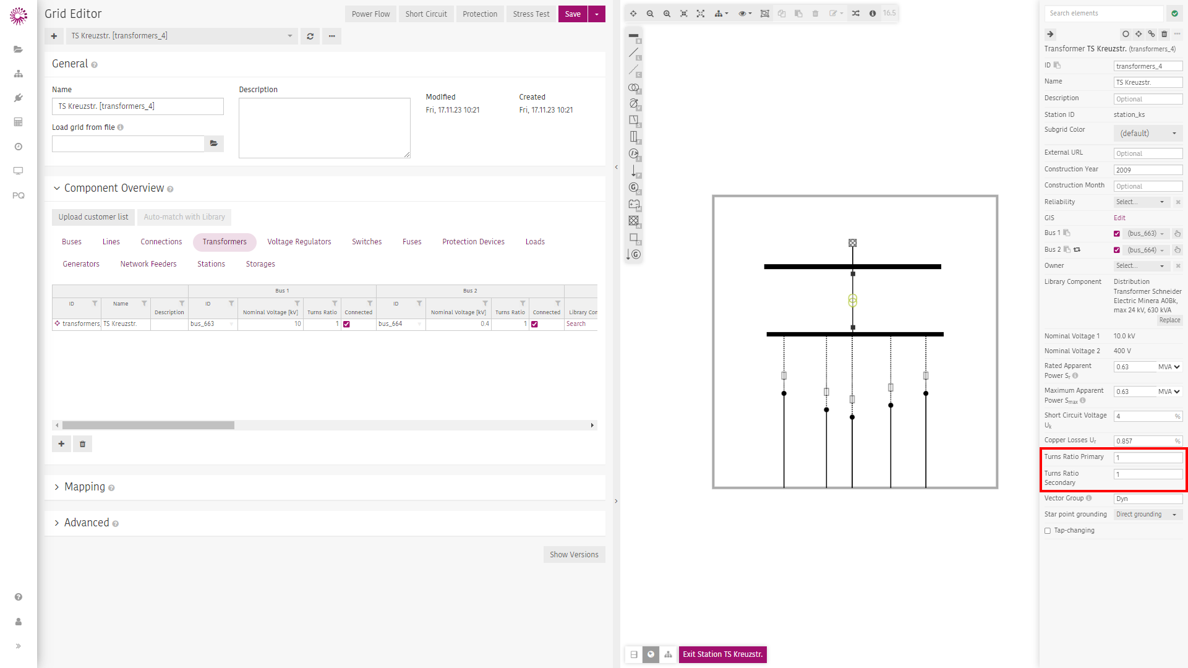The image size is (1188, 668).
Task: Click the link chain icon in properties
Action: pyautogui.click(x=1152, y=34)
